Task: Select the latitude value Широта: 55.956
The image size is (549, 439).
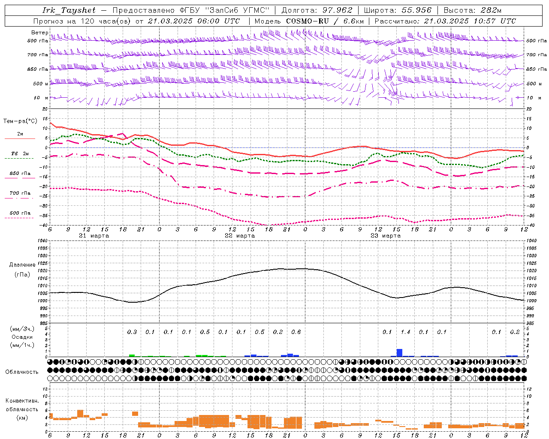Action: [x=398, y=10]
